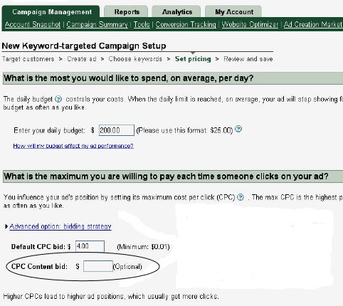The width and height of the screenshot is (343, 306).
Task: Open the Ad Creation Marketplace link
Action: [313, 24]
